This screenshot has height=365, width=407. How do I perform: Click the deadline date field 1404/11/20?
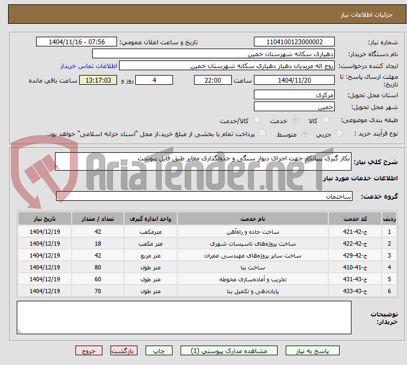[294, 80]
